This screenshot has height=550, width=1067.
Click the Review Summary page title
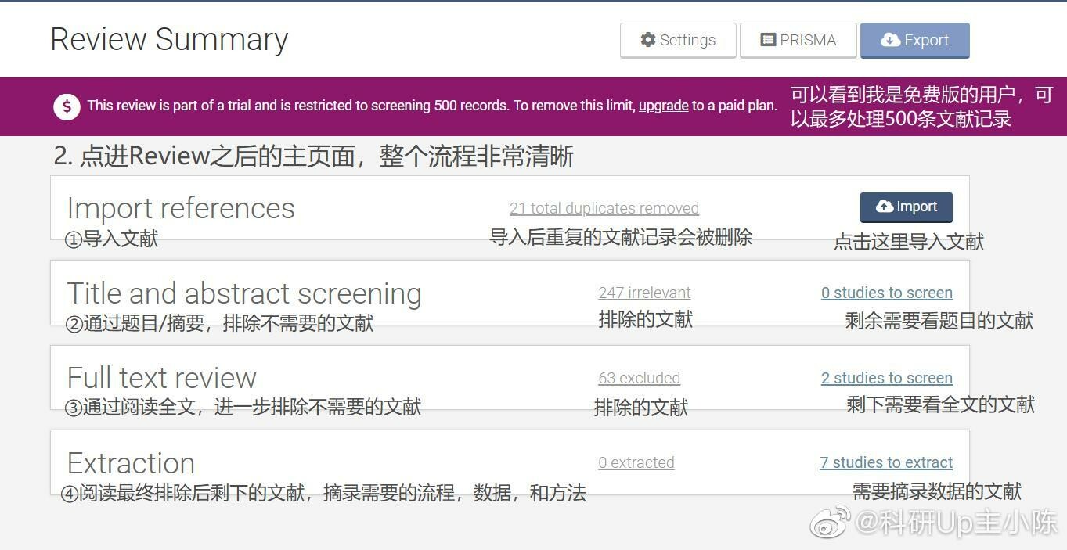point(169,39)
